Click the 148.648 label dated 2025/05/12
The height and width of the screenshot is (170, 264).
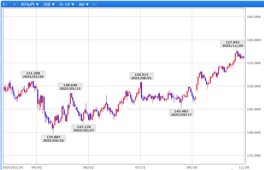(x=70, y=87)
